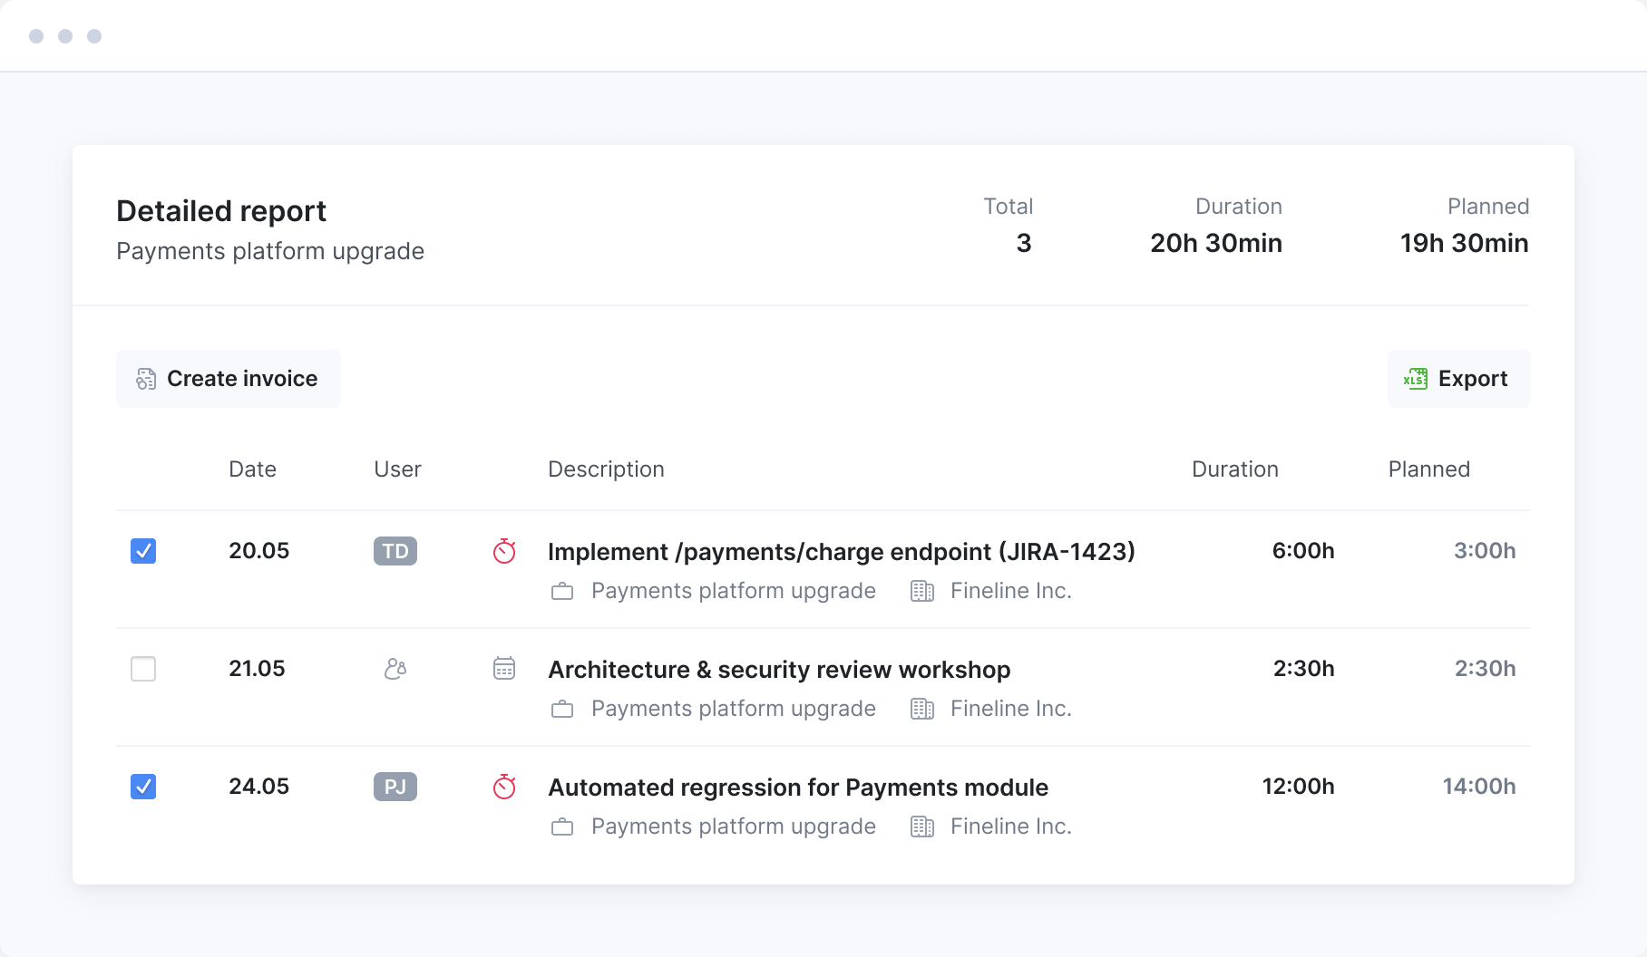Click the stopwatch icon on the 24.05 entry
The width and height of the screenshot is (1647, 957).
504,787
